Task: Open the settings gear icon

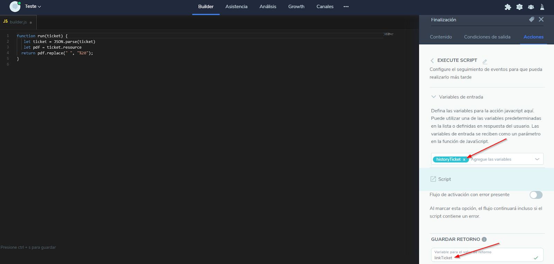Action: point(519,7)
